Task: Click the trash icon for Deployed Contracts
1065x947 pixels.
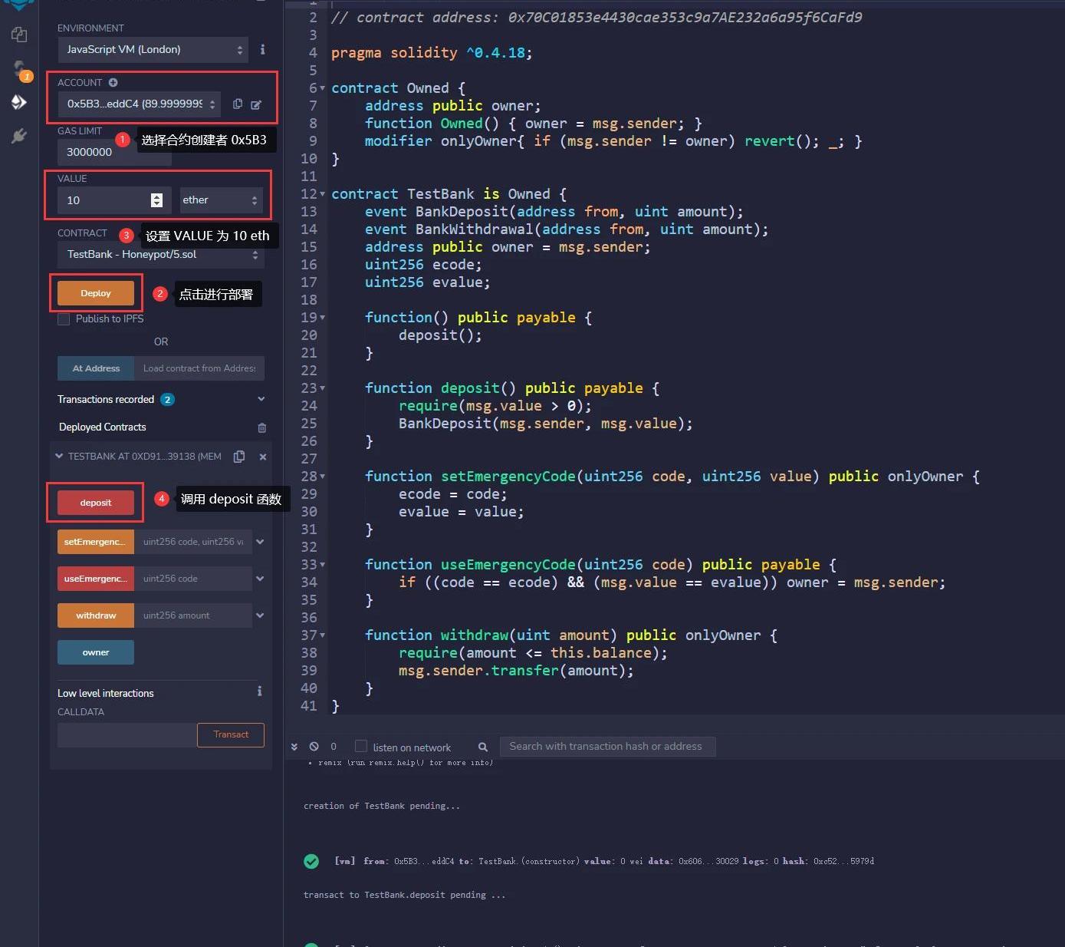Action: pos(262,427)
